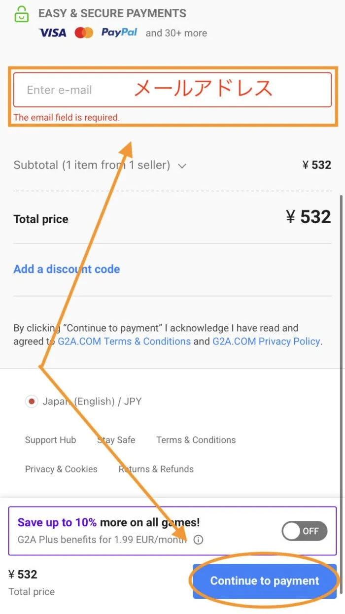Viewport: 345px width, 614px height.
Task: Click the green secure payments lock icon
Action: click(22, 14)
